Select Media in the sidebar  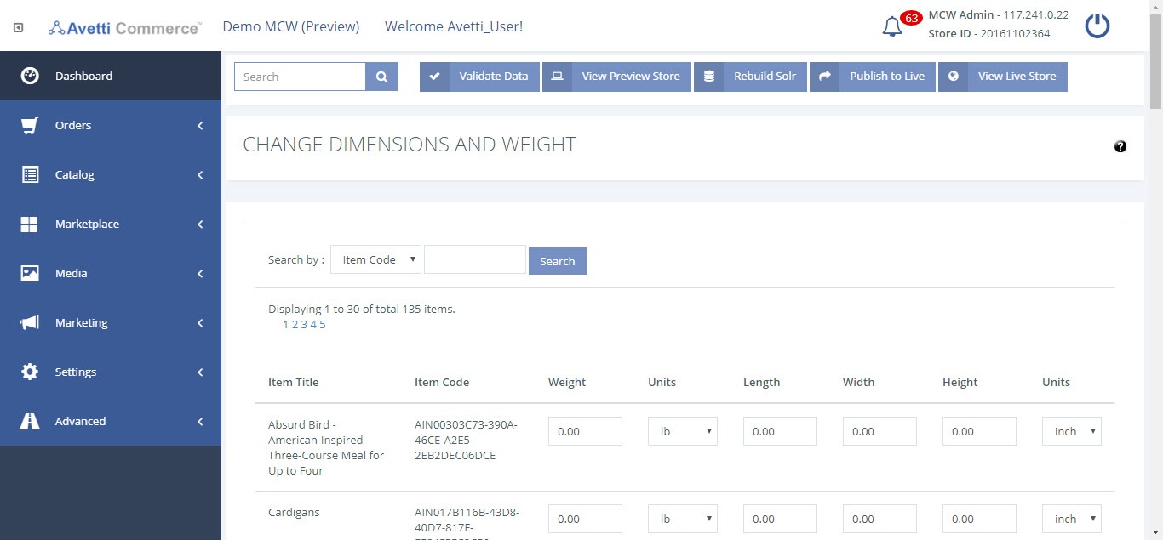tap(111, 273)
